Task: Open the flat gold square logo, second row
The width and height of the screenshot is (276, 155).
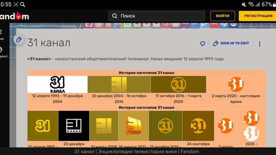Action: 104,126
